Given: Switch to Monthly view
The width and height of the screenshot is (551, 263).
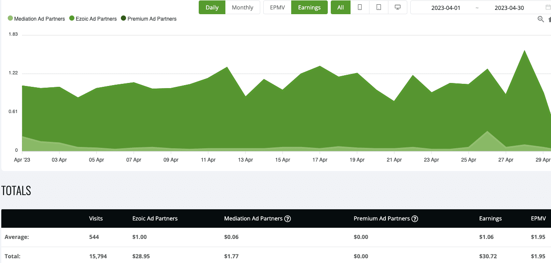Looking at the screenshot, I should click(243, 7).
